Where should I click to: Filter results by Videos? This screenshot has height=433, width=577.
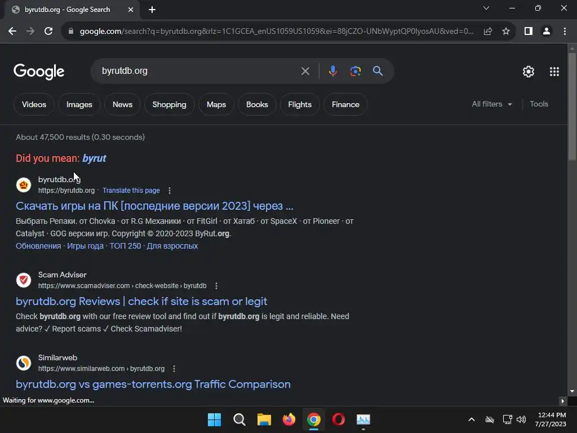pos(34,104)
